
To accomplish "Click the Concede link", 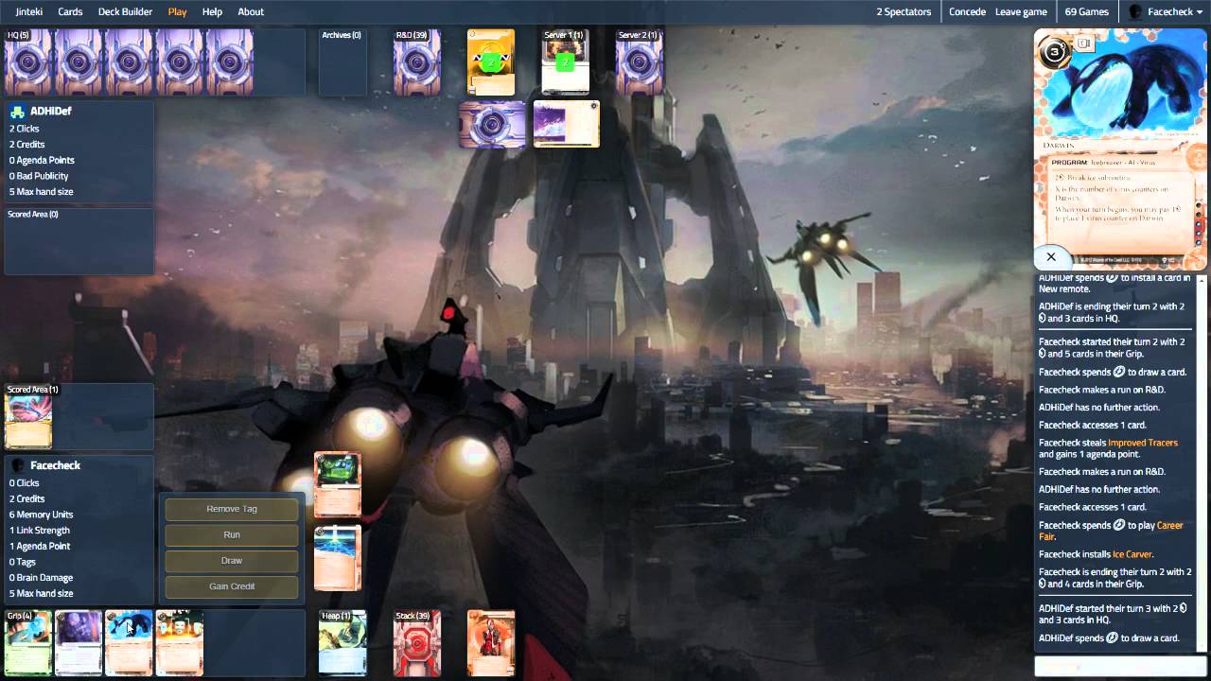I will [x=967, y=11].
